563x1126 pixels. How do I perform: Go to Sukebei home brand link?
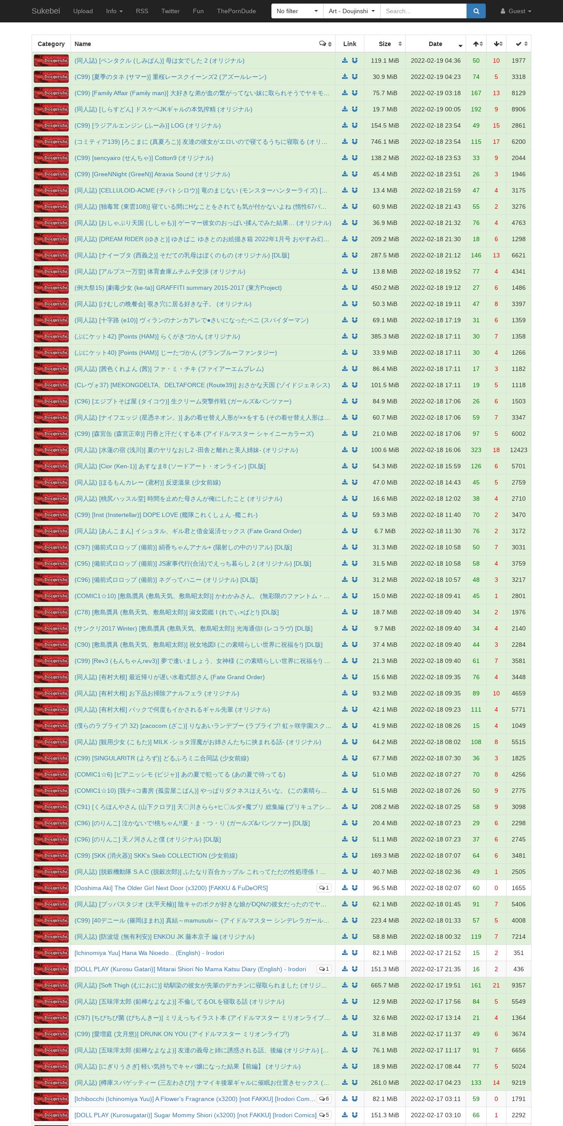[46, 11]
